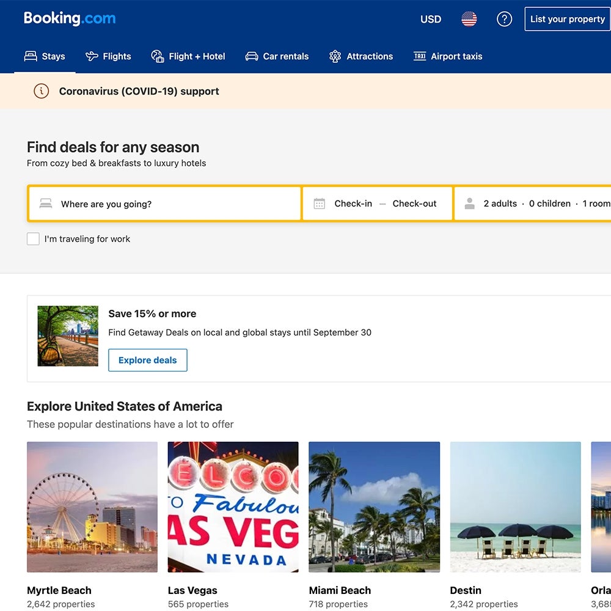
Task: Open the Attractions tab
Action: [360, 56]
